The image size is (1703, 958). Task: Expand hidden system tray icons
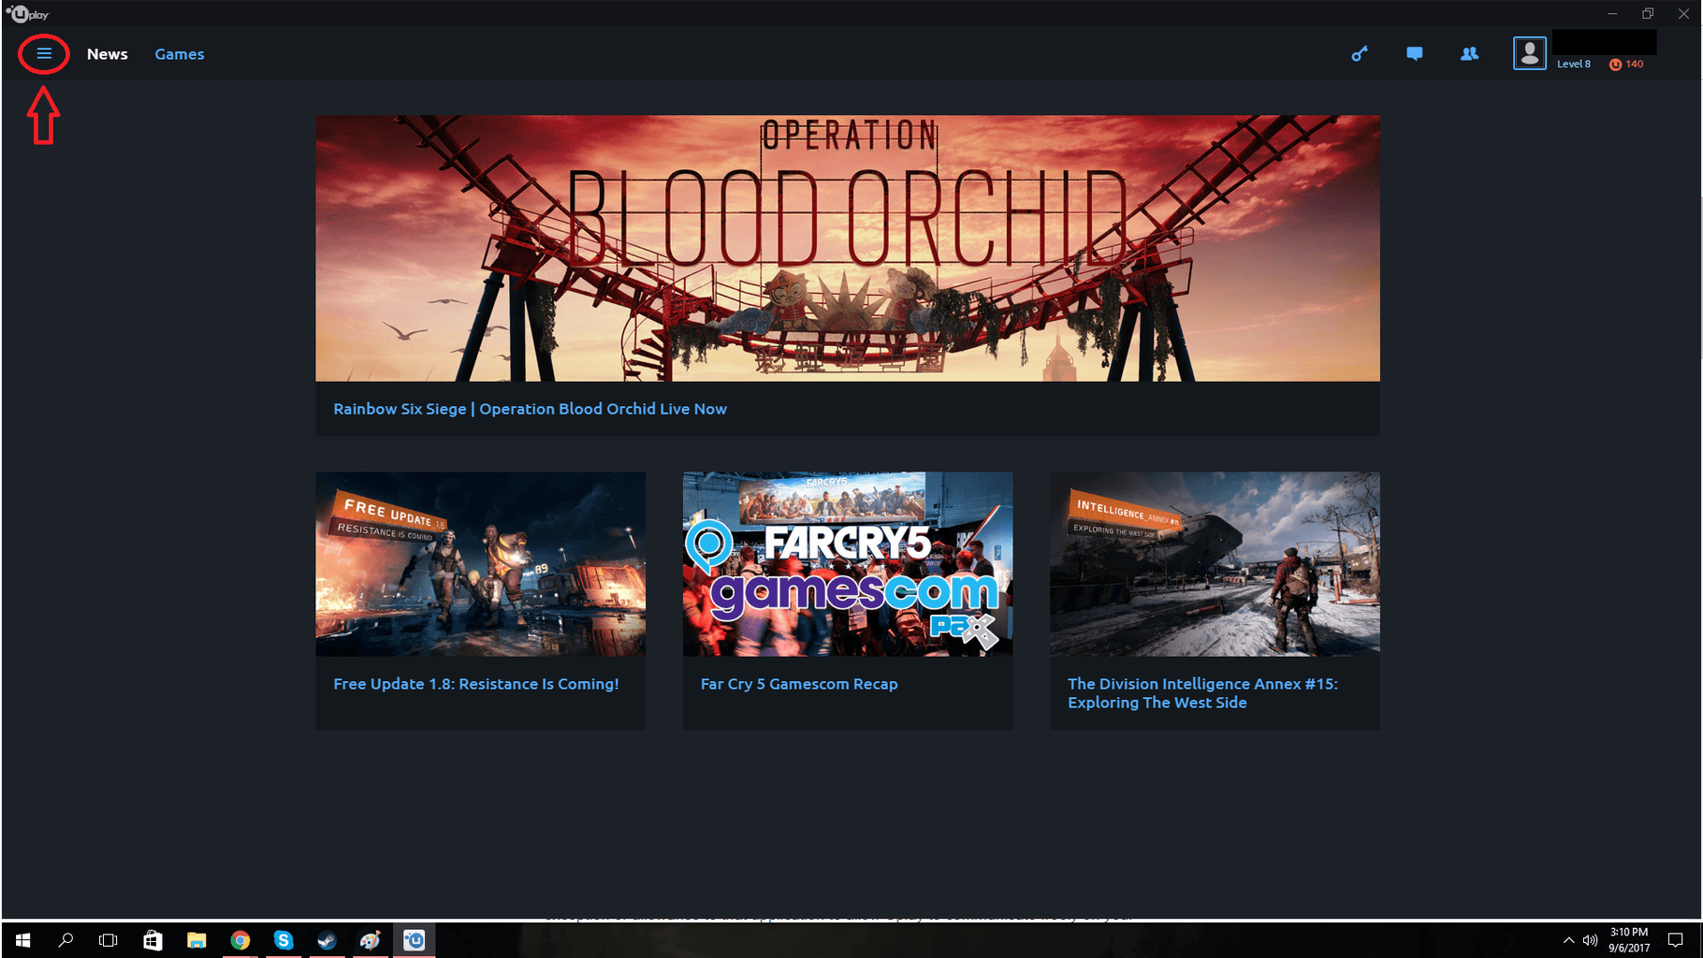pyautogui.click(x=1568, y=940)
